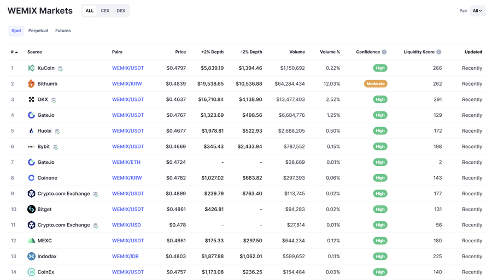Click the proof-of-reserves icon next to Huobi
The width and height of the screenshot is (492, 280).
tap(57, 131)
